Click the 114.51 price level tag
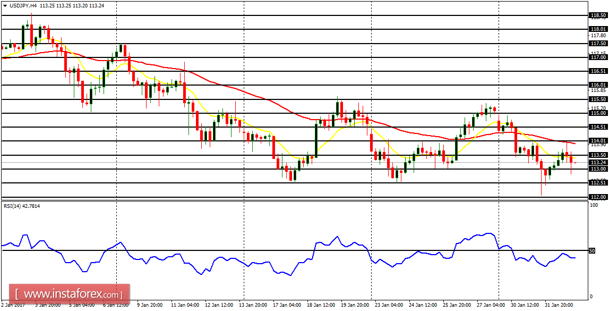Viewport: 609px width, 311px height. (x=599, y=127)
